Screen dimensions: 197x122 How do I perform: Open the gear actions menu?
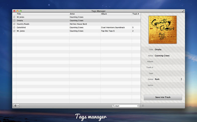tap(16, 106)
